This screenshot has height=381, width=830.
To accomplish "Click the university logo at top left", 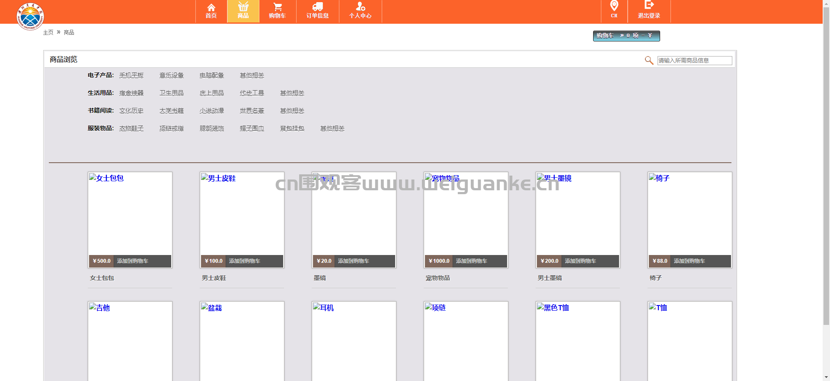I will pos(30,16).
